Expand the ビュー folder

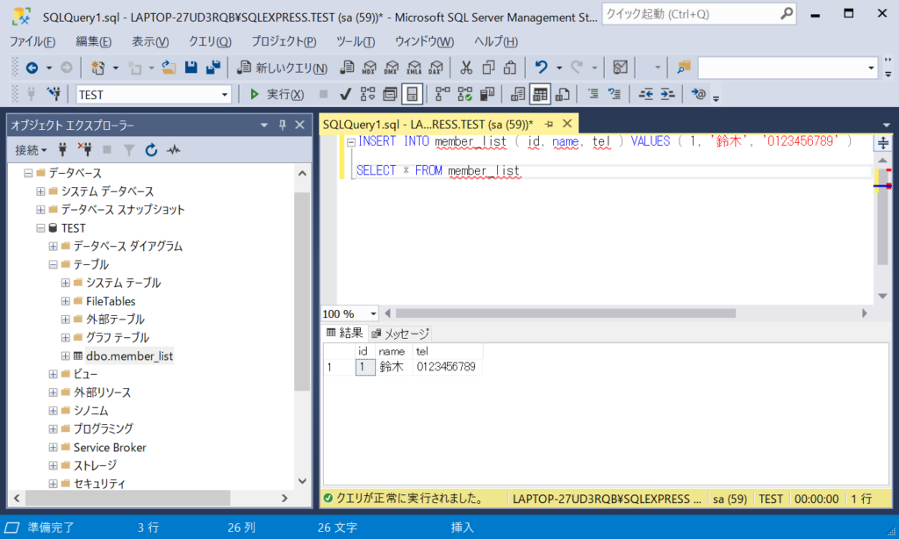click(x=53, y=375)
